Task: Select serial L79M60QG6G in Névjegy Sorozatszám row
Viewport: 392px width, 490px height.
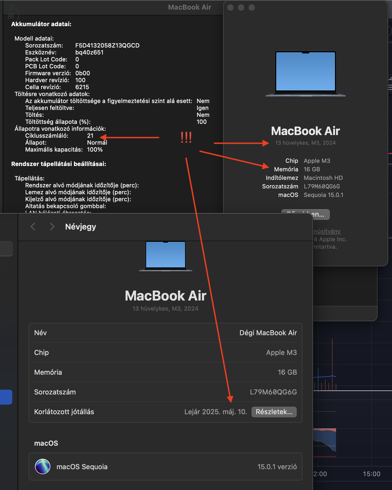Action: [273, 392]
